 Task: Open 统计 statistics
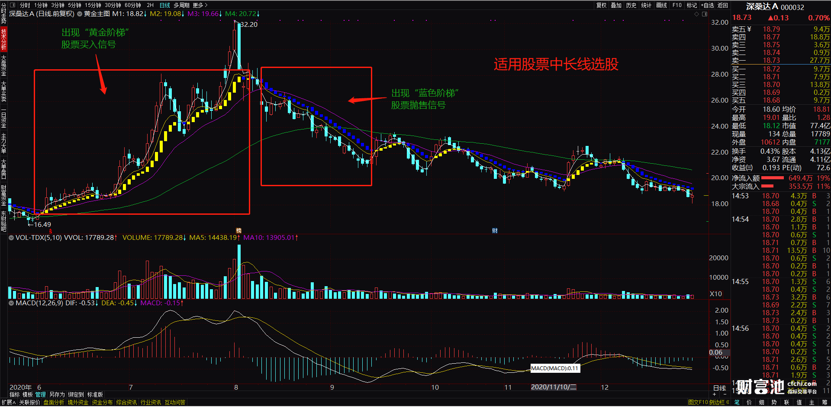(646, 5)
